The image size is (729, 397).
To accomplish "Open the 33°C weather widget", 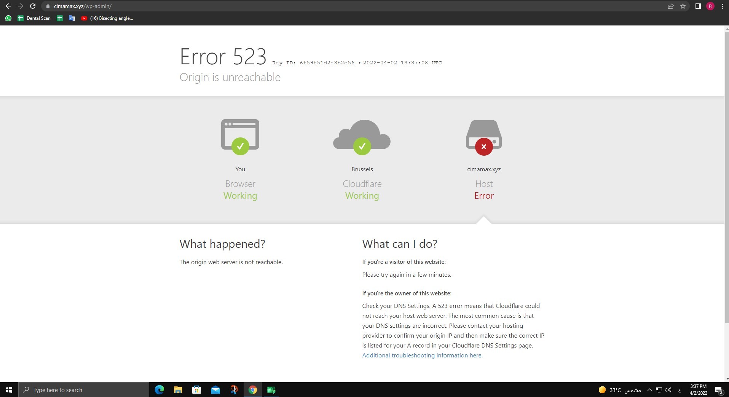I will coord(619,390).
